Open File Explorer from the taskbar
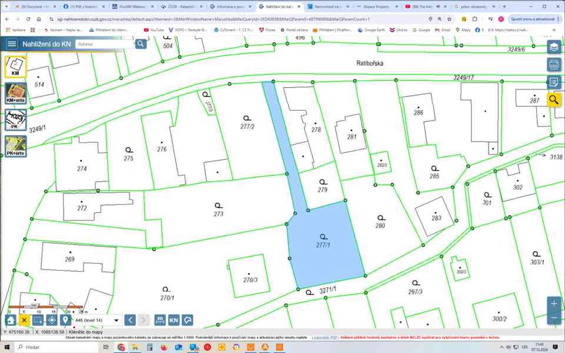This screenshot has width=565, height=353. tap(135, 347)
